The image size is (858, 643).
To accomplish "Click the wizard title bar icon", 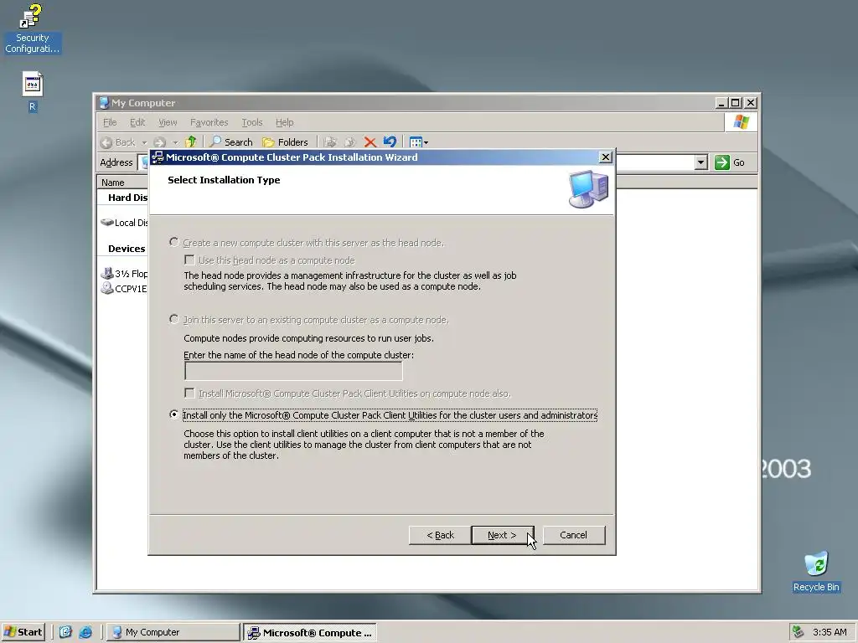I will (x=158, y=157).
